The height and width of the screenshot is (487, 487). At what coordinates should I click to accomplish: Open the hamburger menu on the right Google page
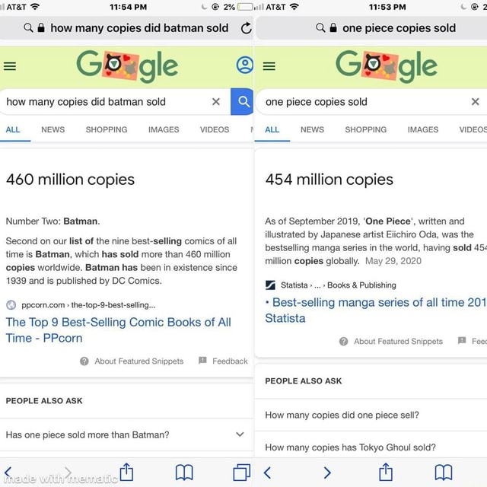[x=269, y=66]
